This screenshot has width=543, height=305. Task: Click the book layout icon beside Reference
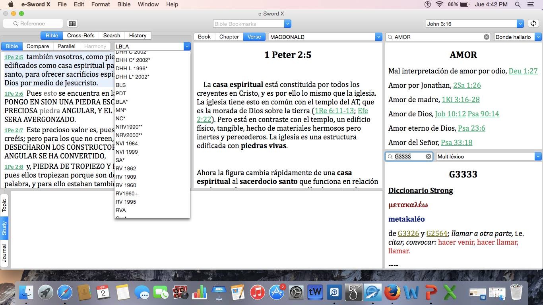(x=72, y=23)
